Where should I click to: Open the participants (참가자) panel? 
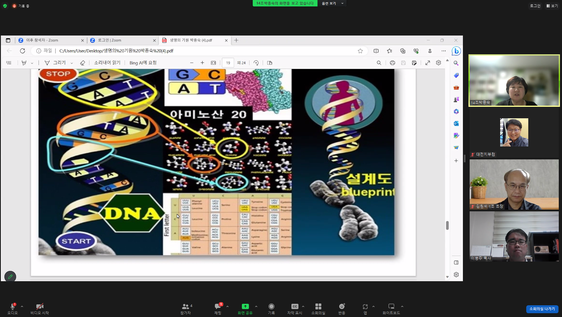click(x=186, y=308)
